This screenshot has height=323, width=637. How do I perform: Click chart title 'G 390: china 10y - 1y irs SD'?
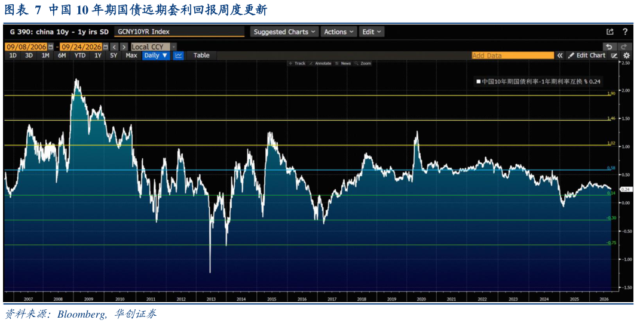tap(59, 32)
